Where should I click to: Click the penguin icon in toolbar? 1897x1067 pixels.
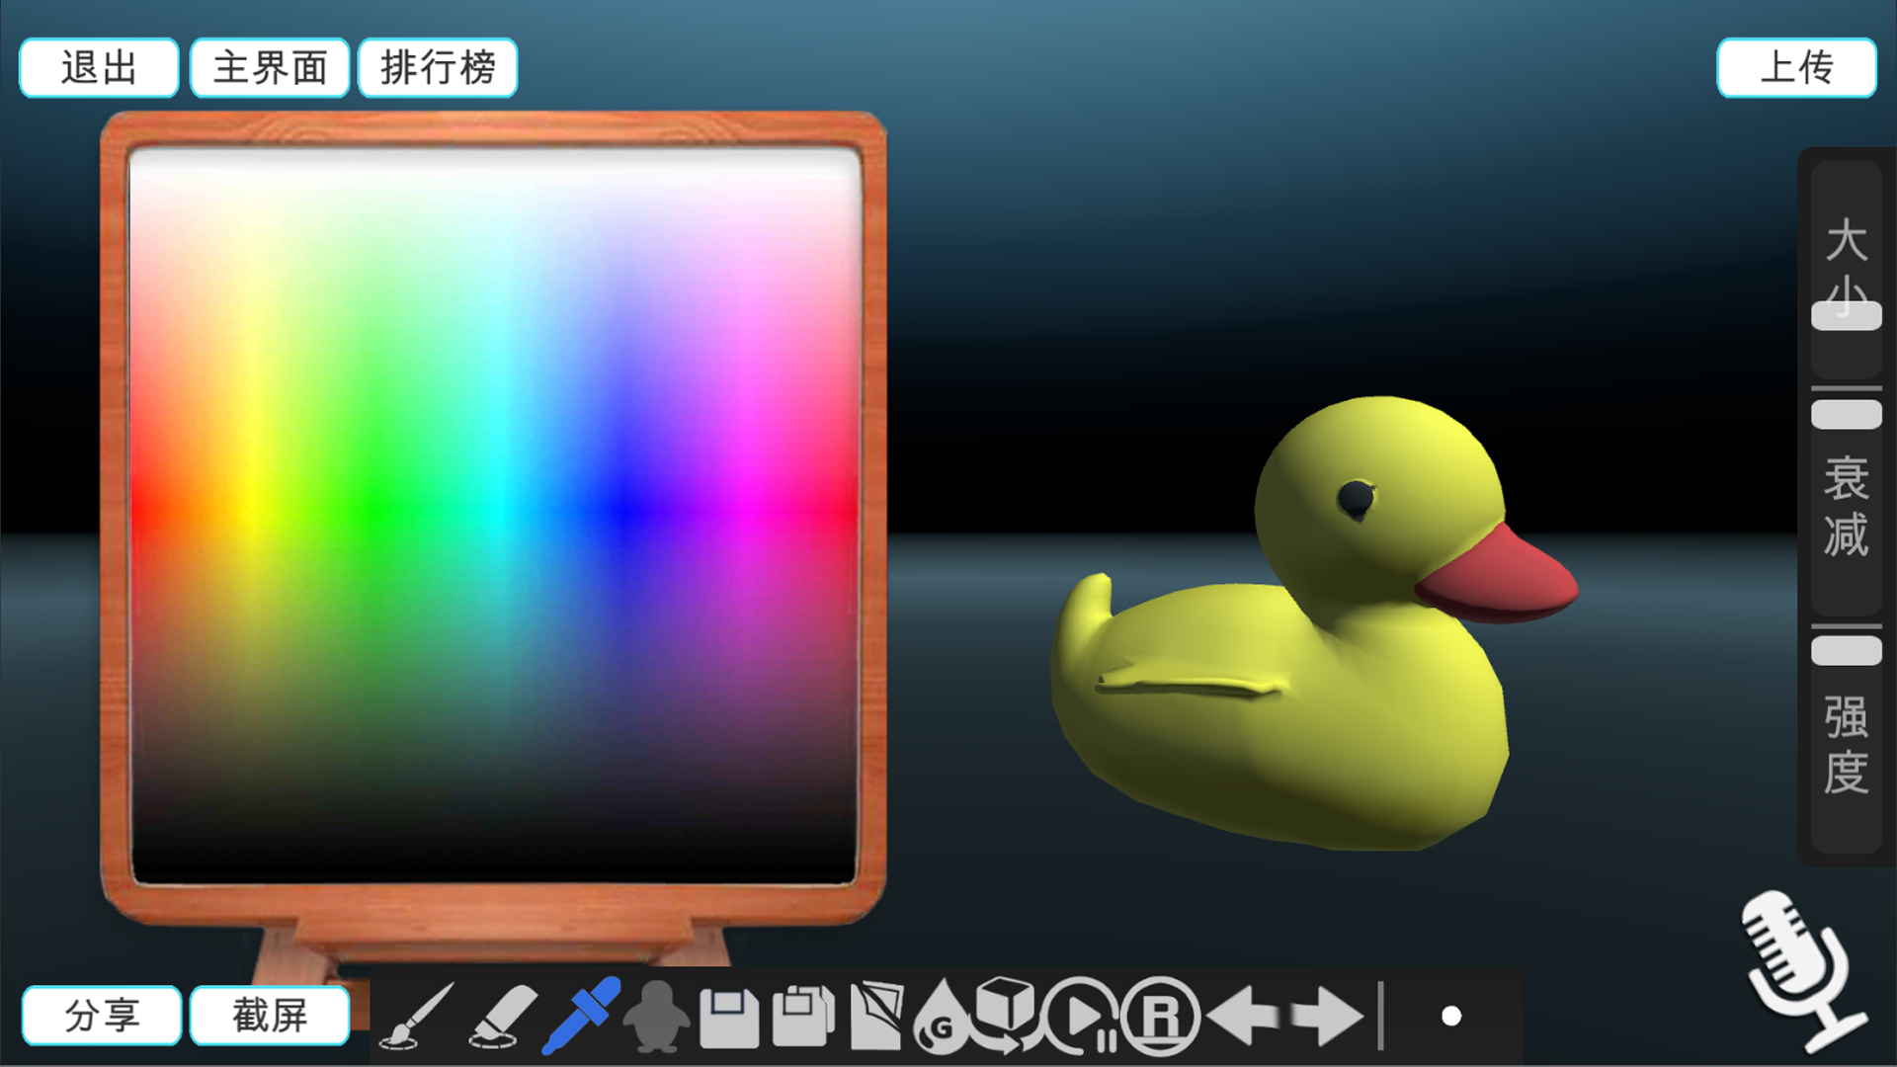(x=656, y=1016)
